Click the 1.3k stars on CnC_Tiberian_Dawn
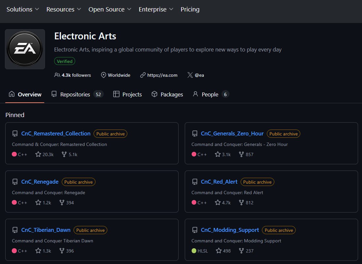 (x=43, y=251)
